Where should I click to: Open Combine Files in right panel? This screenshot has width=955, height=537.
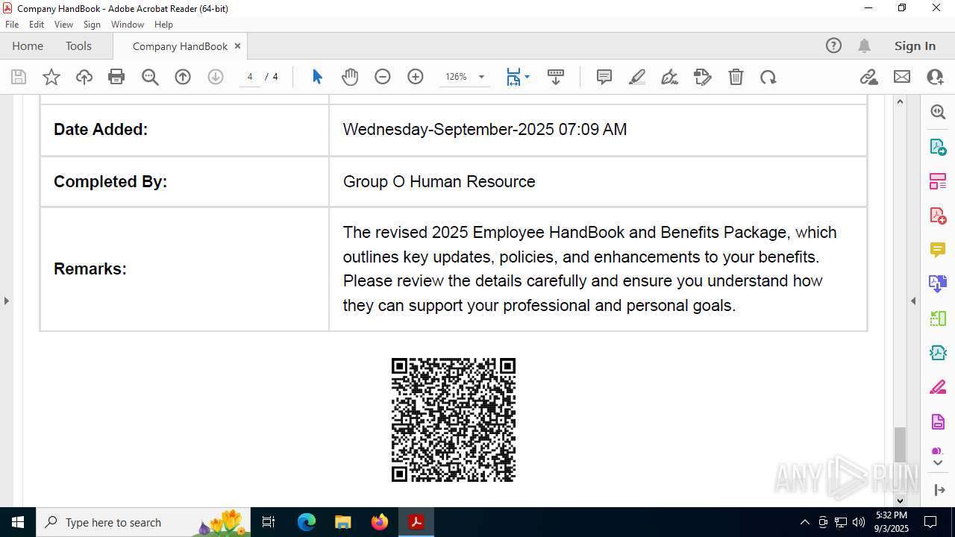click(938, 283)
